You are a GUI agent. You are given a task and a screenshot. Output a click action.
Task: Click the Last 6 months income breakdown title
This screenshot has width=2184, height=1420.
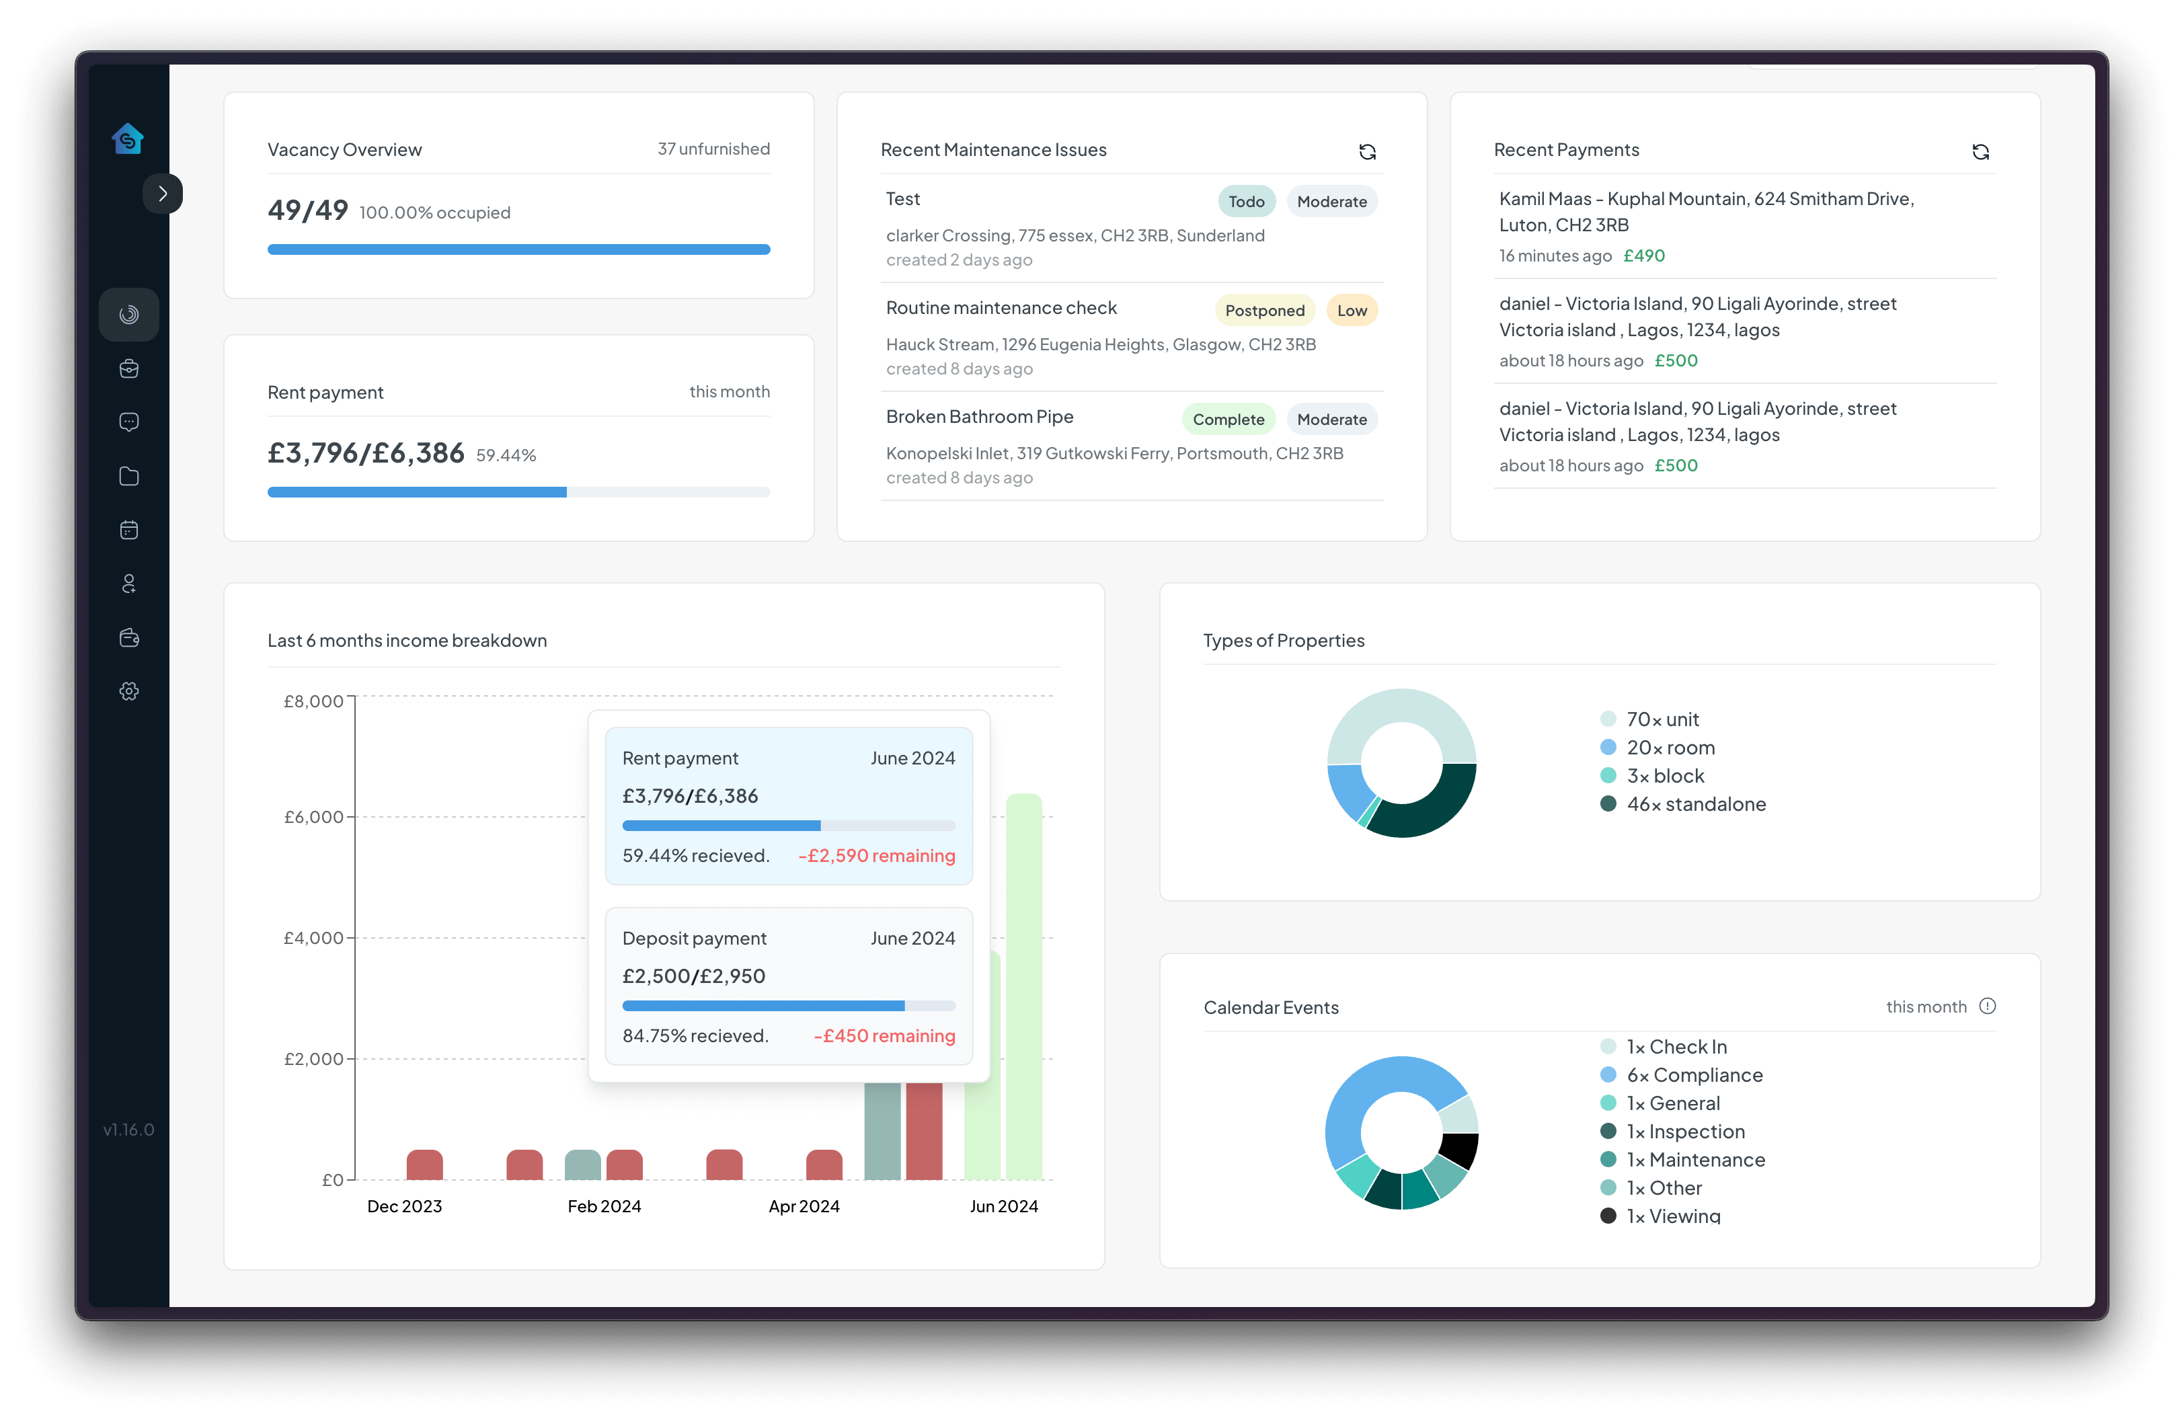point(407,640)
